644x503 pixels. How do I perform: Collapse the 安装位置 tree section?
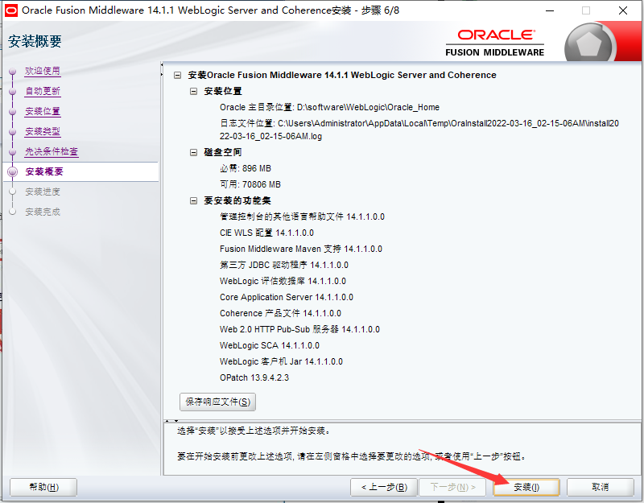point(193,91)
